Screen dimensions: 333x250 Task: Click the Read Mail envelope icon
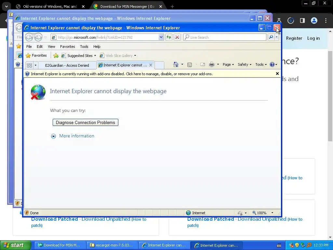(x=203, y=64)
